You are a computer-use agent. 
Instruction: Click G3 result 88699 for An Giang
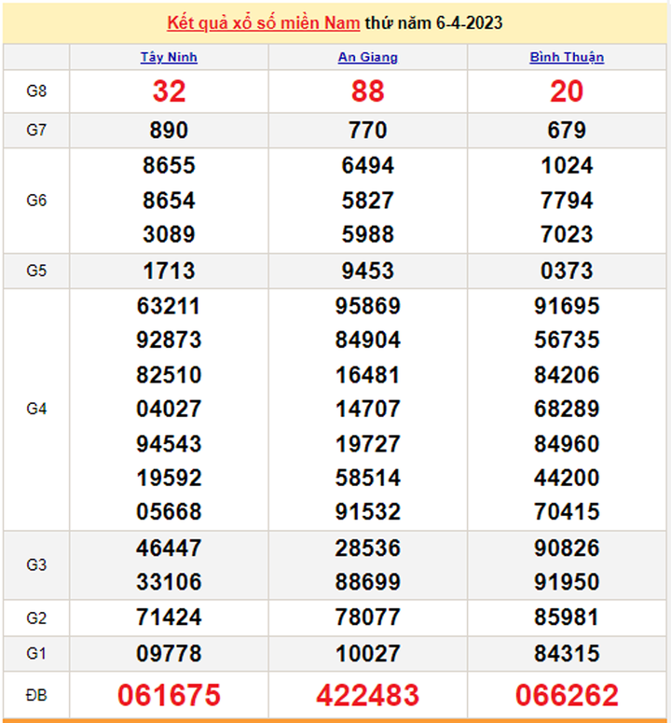[x=367, y=582]
